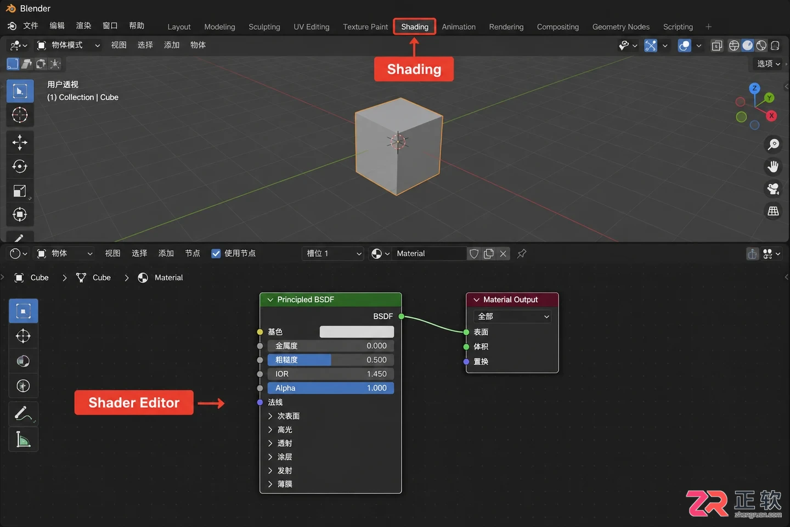Image resolution: width=790 pixels, height=527 pixels.
Task: Select the Move tool in viewport toolbar
Action: click(20, 143)
